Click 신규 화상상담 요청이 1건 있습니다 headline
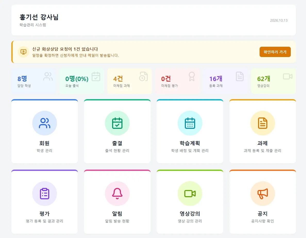Viewport: 306px width, 238px height. point(65,49)
